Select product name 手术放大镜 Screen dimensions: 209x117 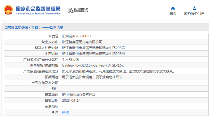71,59
